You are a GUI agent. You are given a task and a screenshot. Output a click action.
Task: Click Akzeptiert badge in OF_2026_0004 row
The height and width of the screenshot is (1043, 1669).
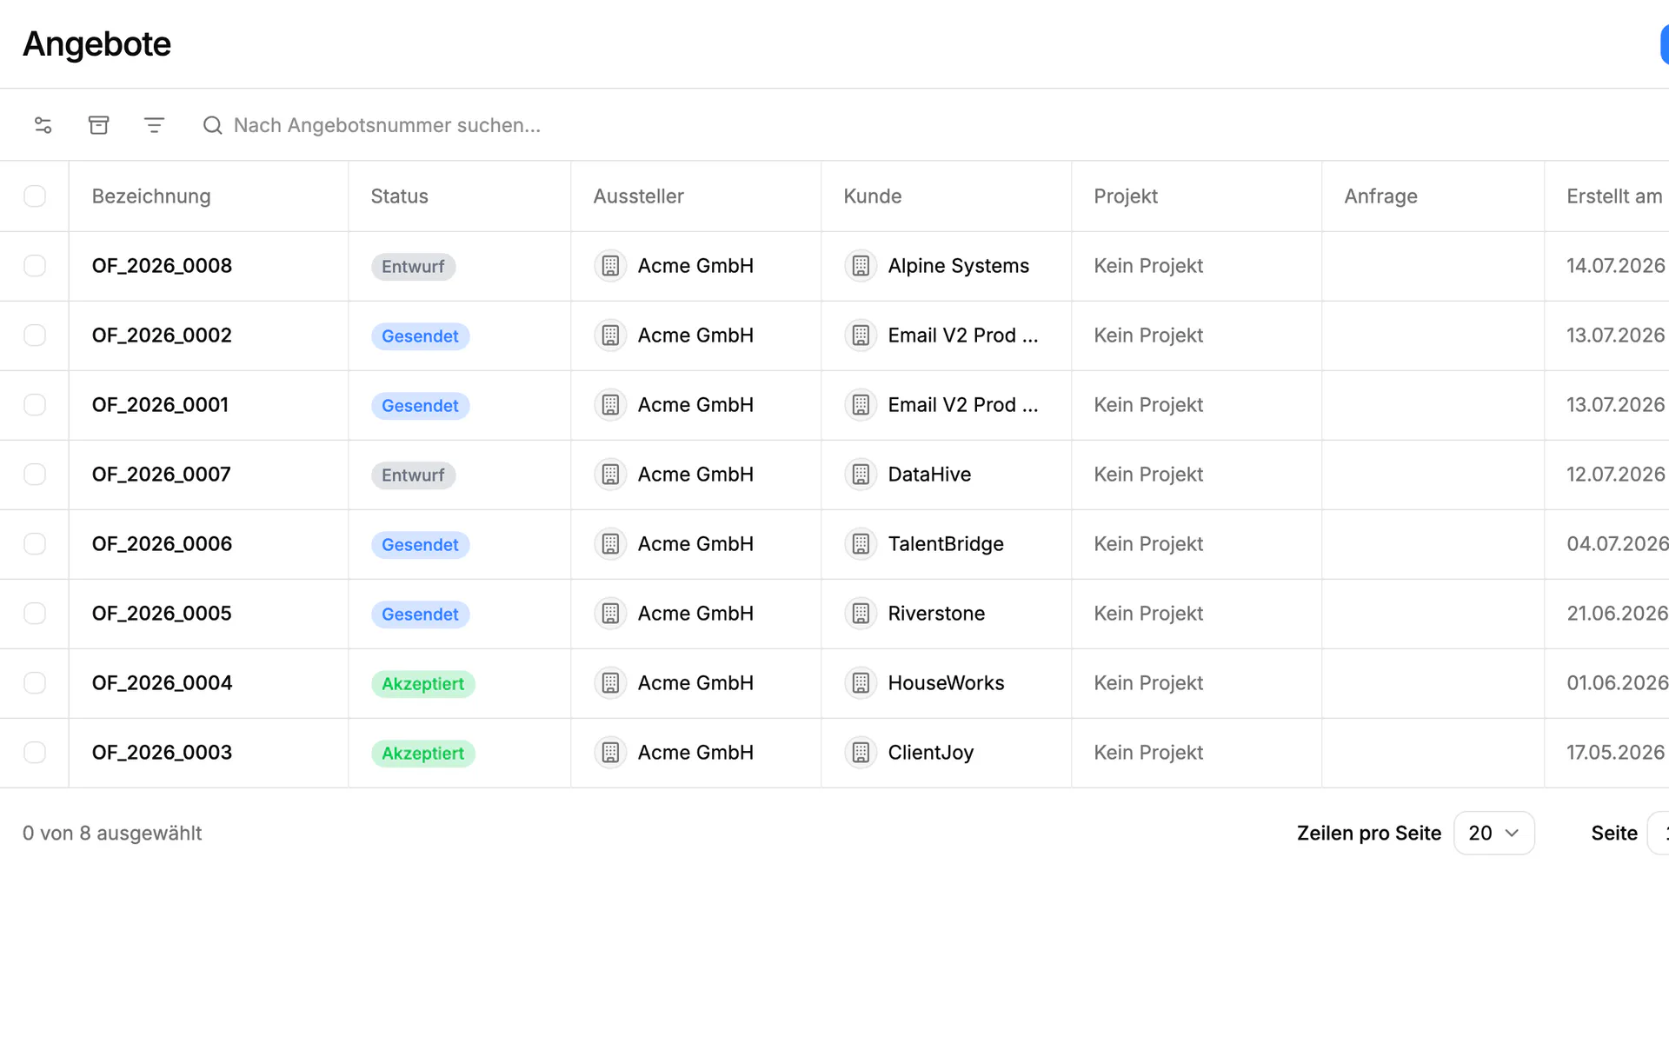pyautogui.click(x=422, y=684)
